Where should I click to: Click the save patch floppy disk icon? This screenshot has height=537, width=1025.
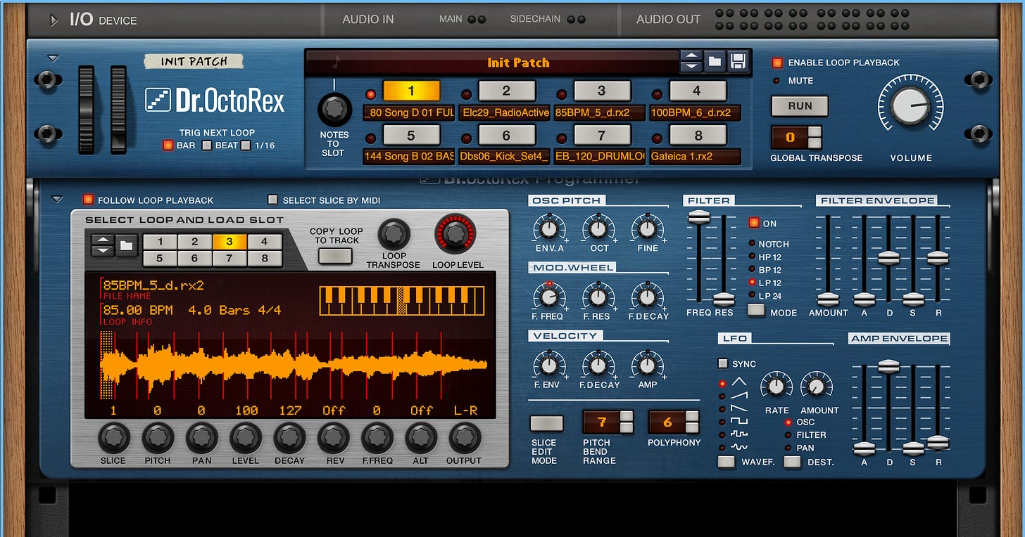[738, 62]
